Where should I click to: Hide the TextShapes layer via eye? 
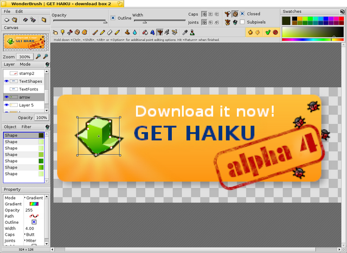click(x=7, y=81)
